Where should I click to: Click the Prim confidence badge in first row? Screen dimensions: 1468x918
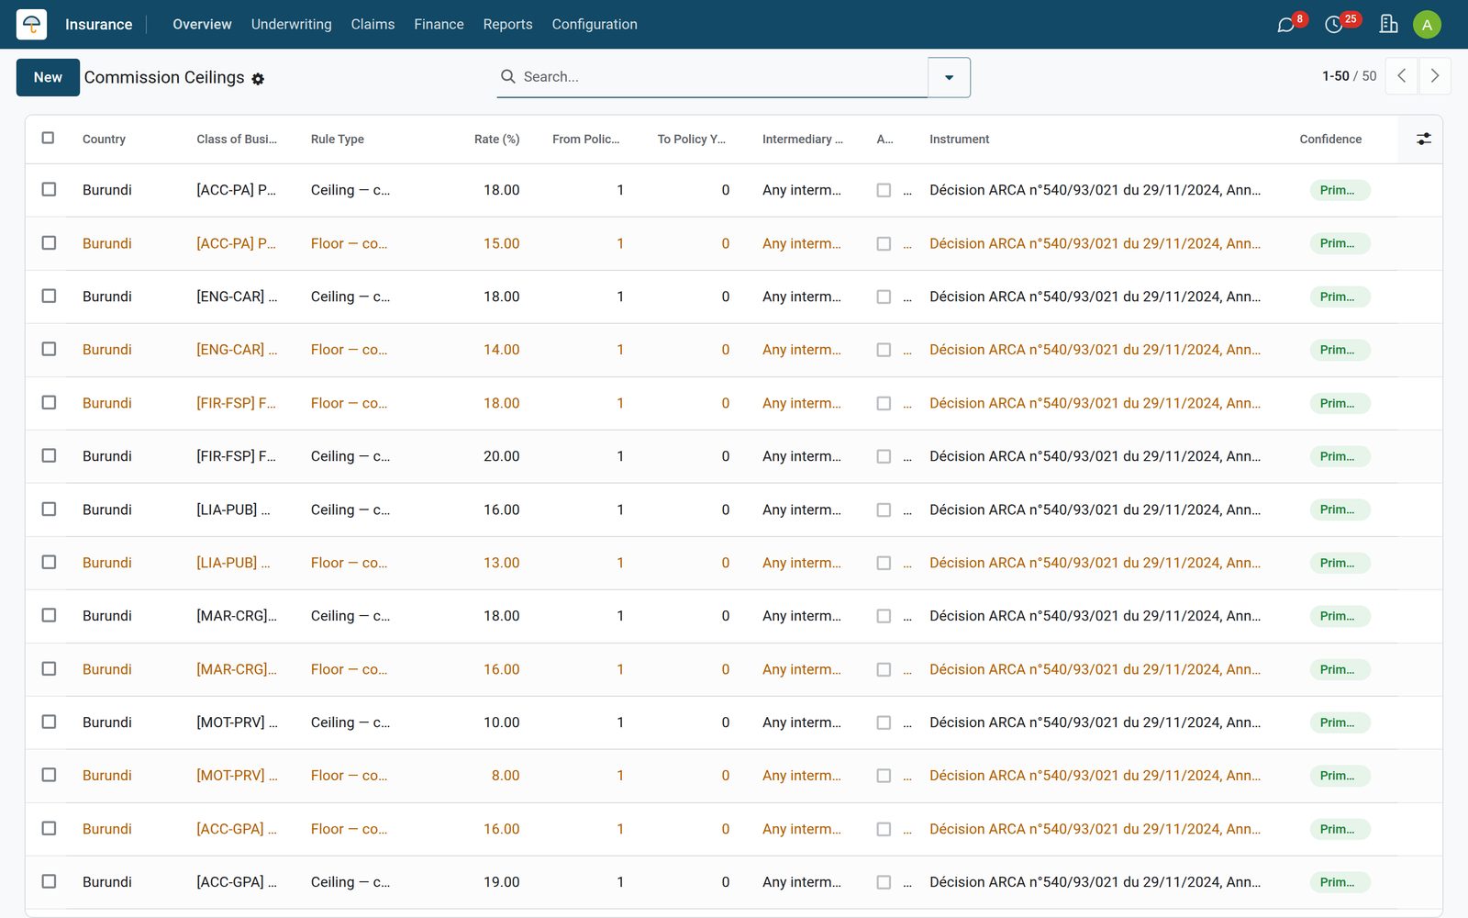coord(1340,190)
